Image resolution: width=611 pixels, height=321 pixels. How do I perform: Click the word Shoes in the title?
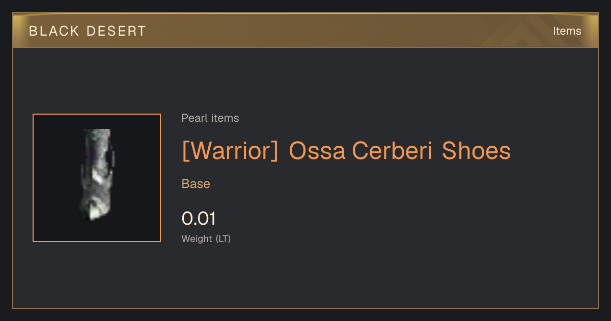[476, 151]
